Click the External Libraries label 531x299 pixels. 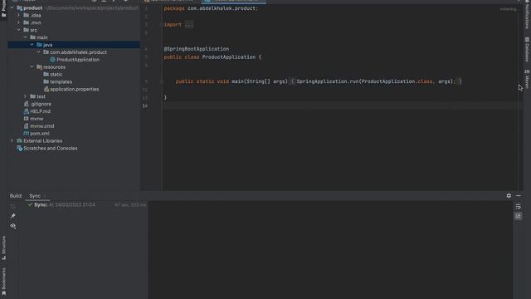pyautogui.click(x=42, y=140)
